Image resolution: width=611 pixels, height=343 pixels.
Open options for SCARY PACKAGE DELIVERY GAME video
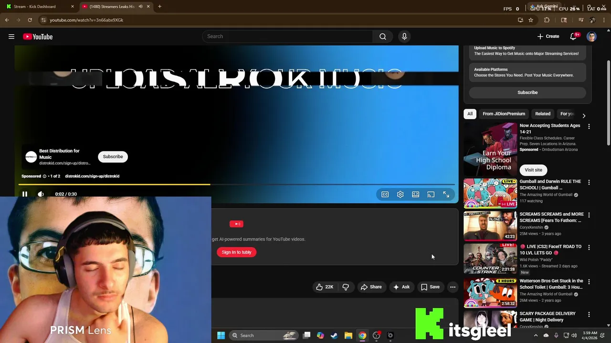click(x=589, y=314)
